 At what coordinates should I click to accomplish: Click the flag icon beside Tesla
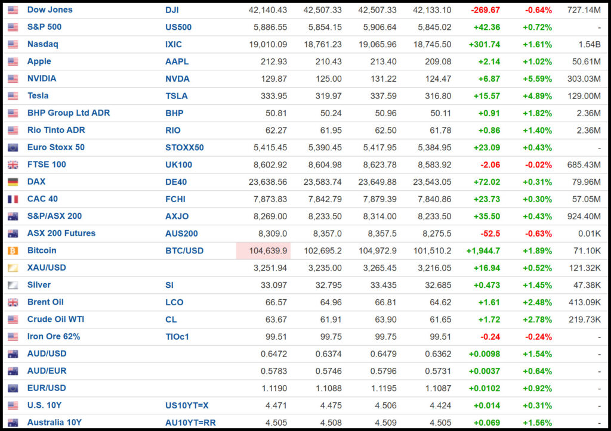point(13,96)
